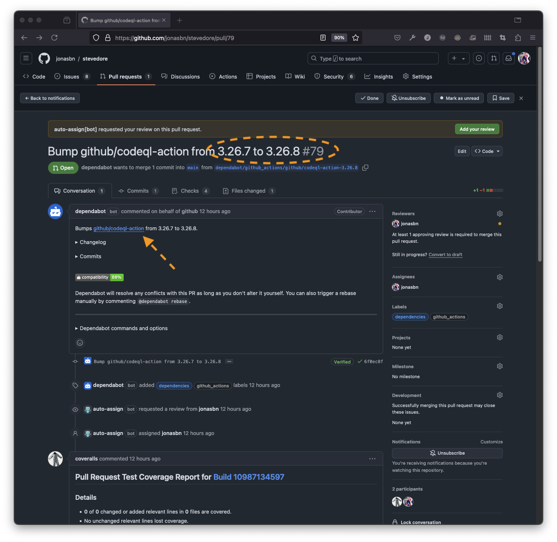Close the notification bar with X
The height and width of the screenshot is (542, 557).
521,98
